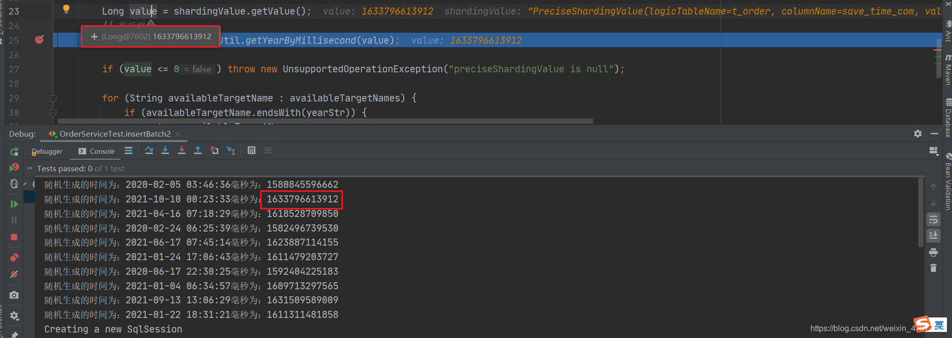
Task: Click line number 27 in gutter
Action: click(x=14, y=69)
